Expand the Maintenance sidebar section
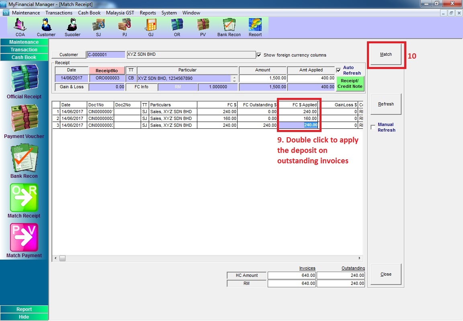Screen dimensions: 463x321 click(24, 42)
